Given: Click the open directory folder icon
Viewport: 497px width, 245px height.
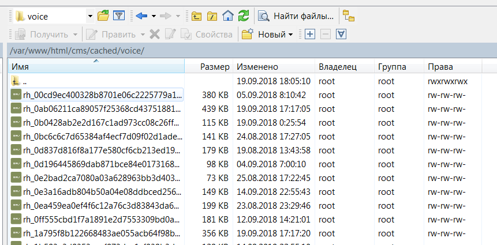Looking at the screenshot, I should pos(103,16).
